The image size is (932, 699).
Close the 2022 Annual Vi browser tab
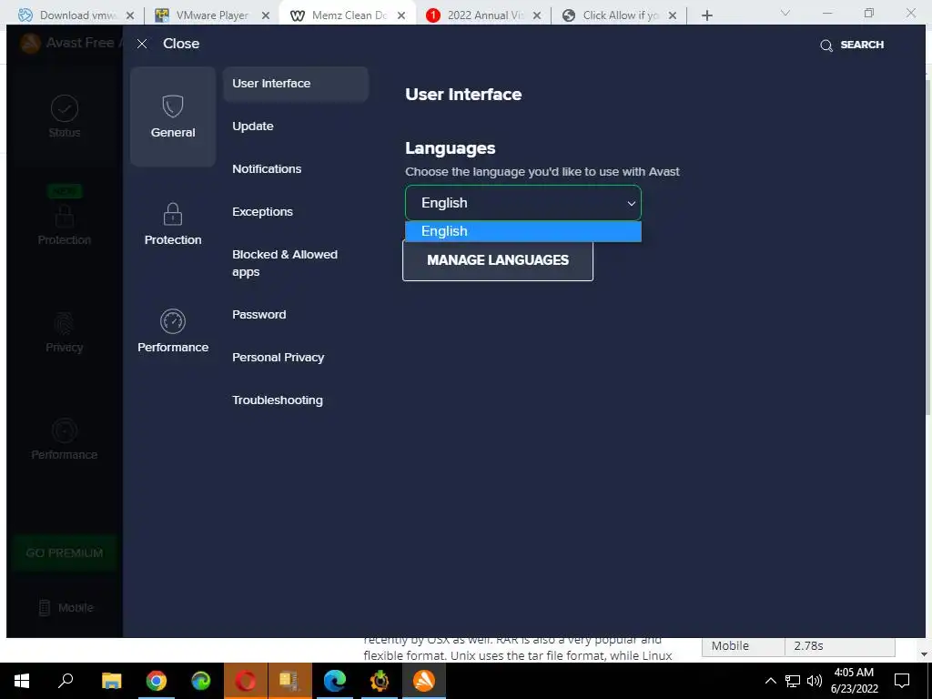[x=537, y=15]
